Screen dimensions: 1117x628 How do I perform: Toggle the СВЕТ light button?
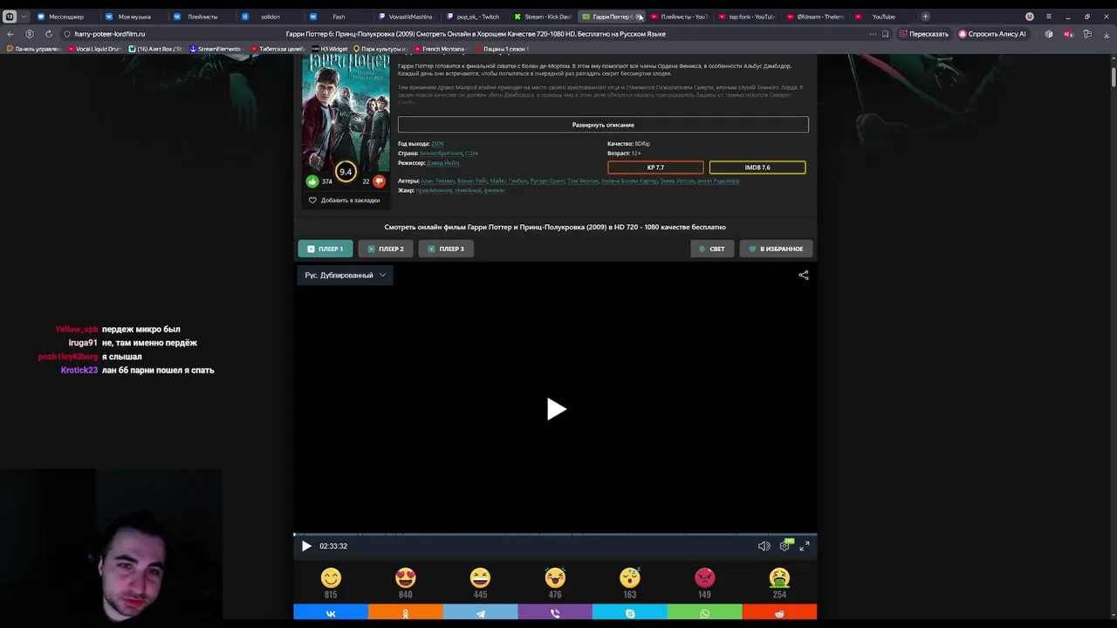pos(712,249)
